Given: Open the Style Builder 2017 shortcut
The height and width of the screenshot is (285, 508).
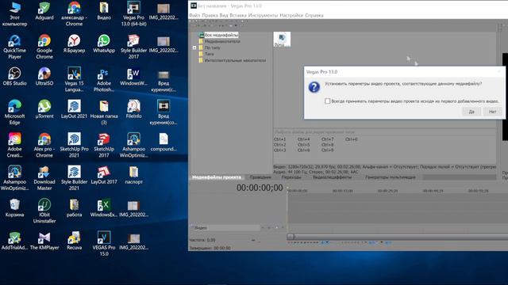Looking at the screenshot, I should pyautogui.click(x=133, y=47).
